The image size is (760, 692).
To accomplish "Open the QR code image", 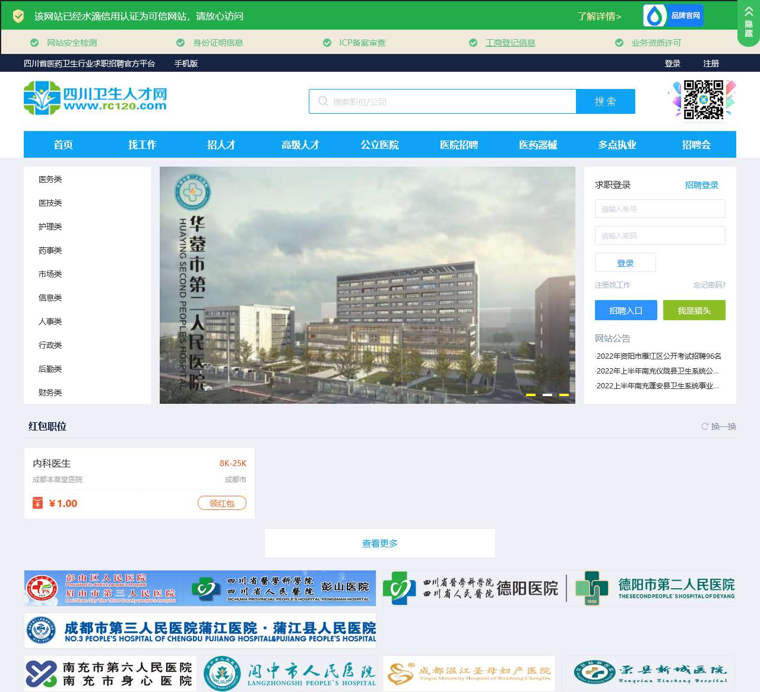I will (x=703, y=100).
